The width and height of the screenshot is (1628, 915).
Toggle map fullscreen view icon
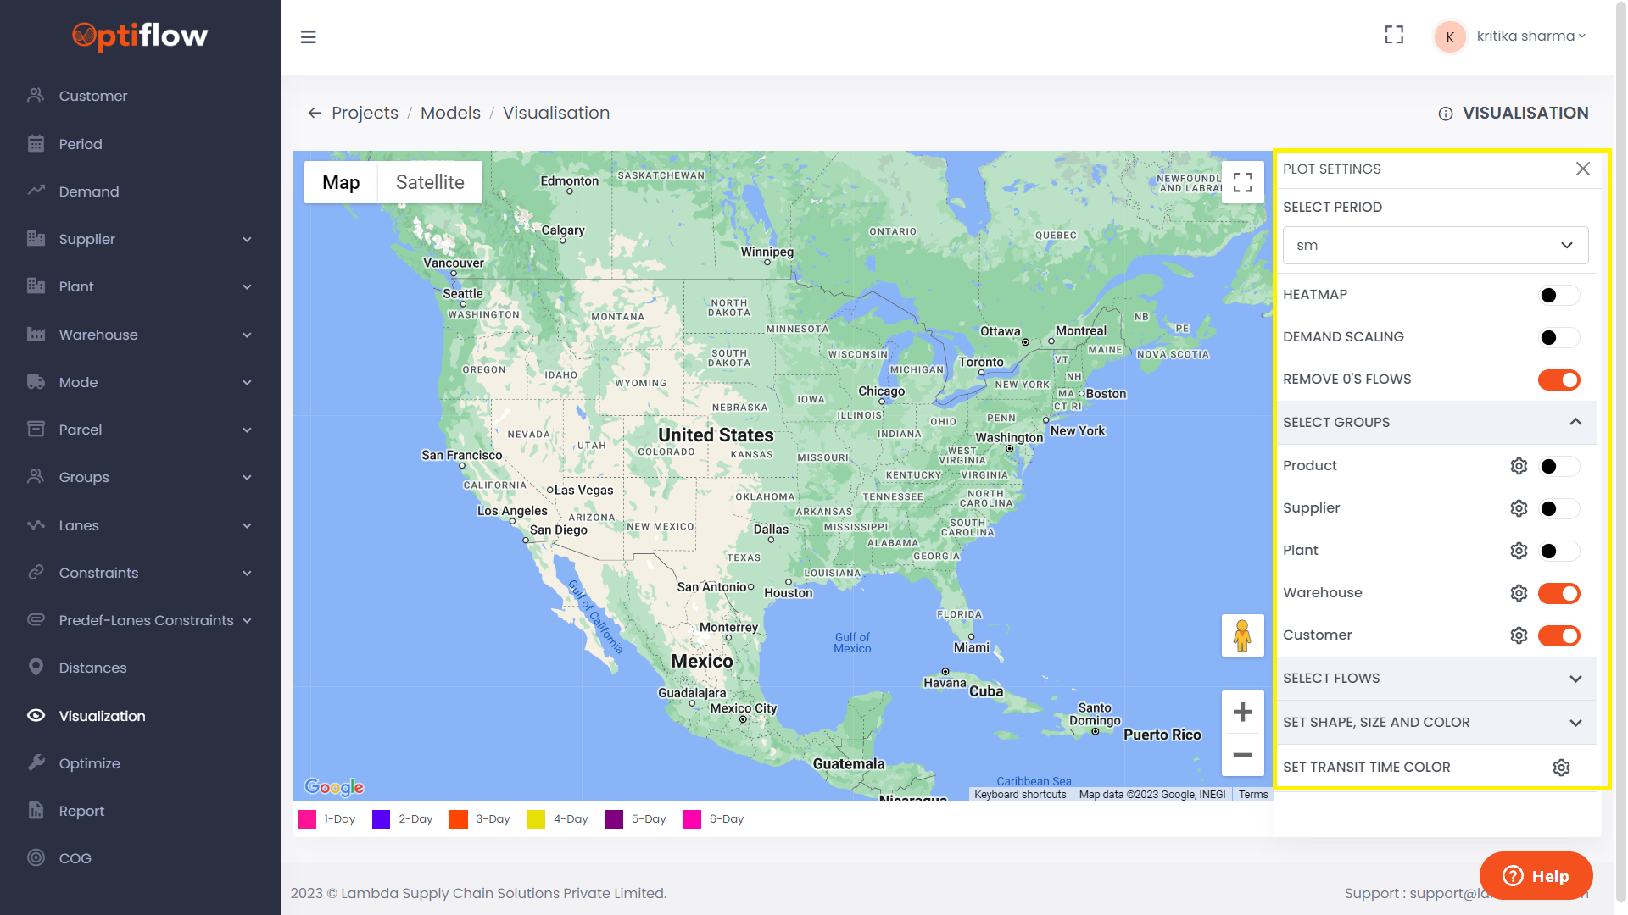(x=1242, y=182)
